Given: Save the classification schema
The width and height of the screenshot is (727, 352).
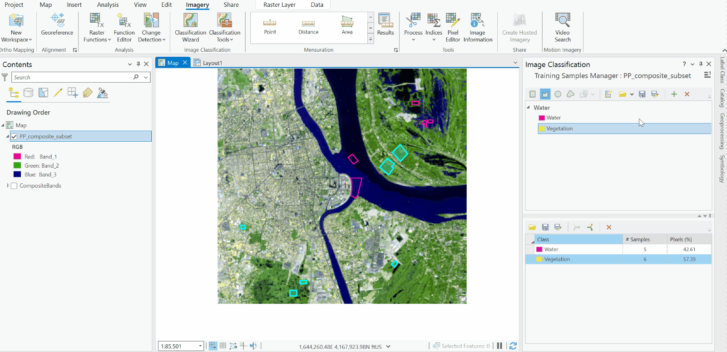Looking at the screenshot, I should [x=642, y=94].
